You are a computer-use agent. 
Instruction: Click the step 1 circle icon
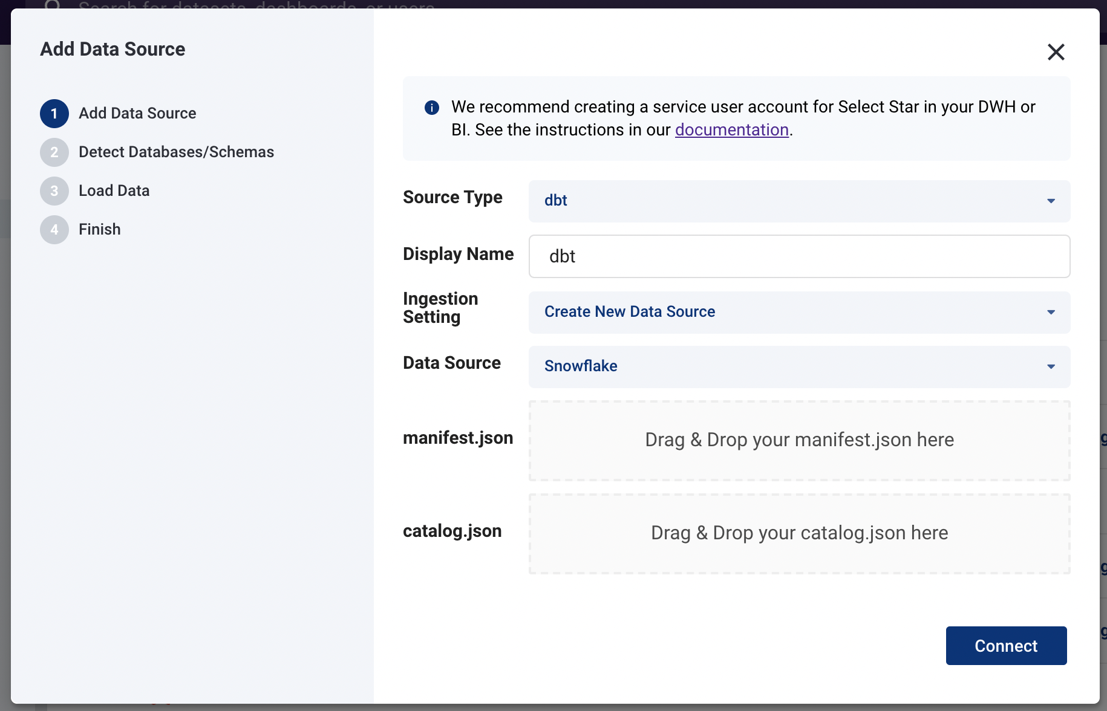[x=54, y=114]
